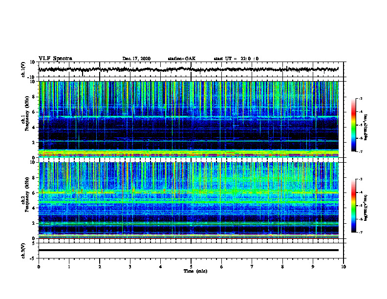Select the 'start UT = 22: 0 : 0' text
Screen dimensions: 387x299
(236, 59)
